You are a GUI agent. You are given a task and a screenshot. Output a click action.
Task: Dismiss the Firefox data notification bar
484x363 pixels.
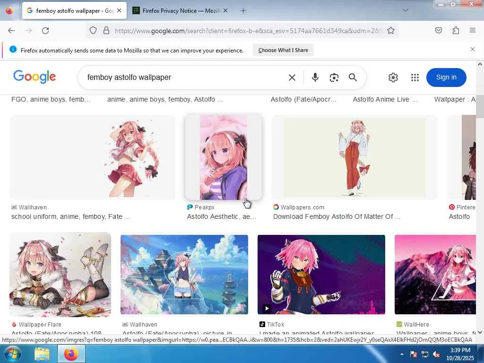tap(473, 49)
